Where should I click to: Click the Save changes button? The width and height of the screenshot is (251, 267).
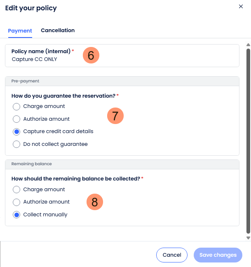[x=218, y=255]
